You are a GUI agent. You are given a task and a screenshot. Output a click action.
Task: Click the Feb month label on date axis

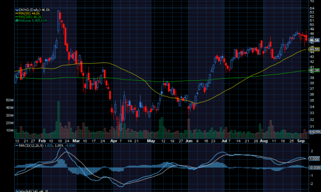42,141
